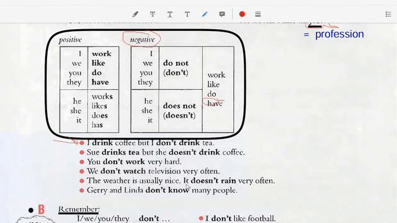Select the blue pen drawing tool
Viewport: 397px width, 223px height.
[205, 14]
